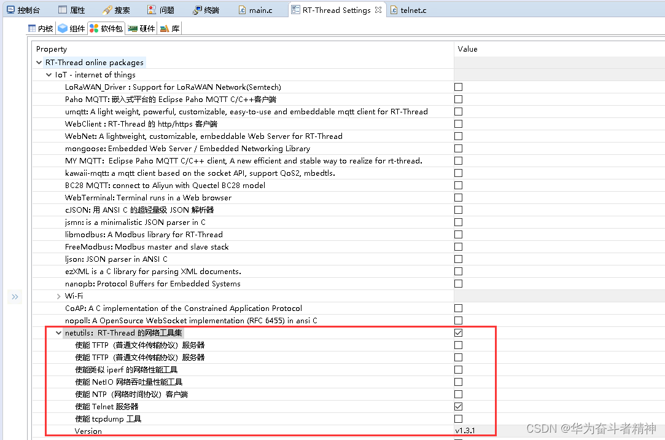Check the 使能 tcpdump 工具 checkbox
Screen dimensions: 665x440
tap(458, 418)
